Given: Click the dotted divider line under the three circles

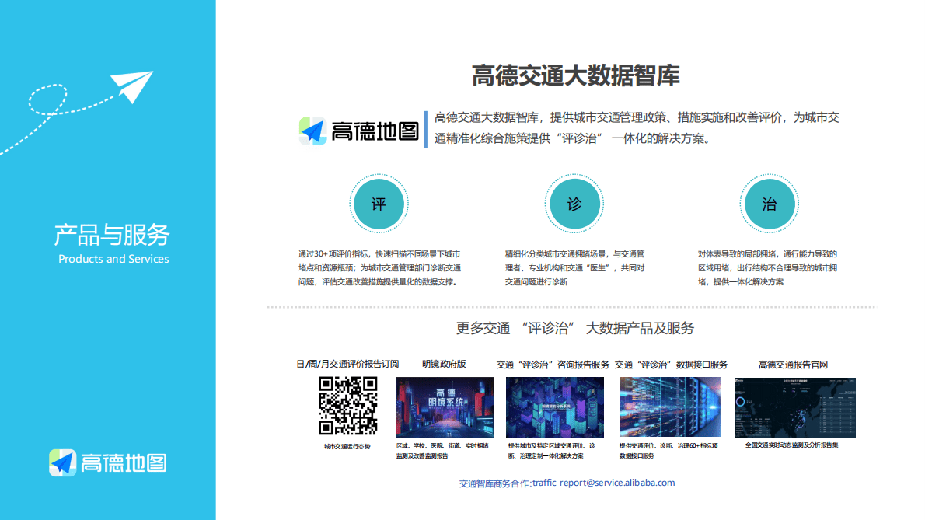Looking at the screenshot, I should coord(574,307).
